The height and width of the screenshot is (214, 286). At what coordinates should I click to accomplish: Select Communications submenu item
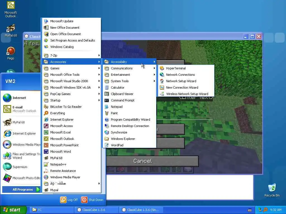(130, 68)
